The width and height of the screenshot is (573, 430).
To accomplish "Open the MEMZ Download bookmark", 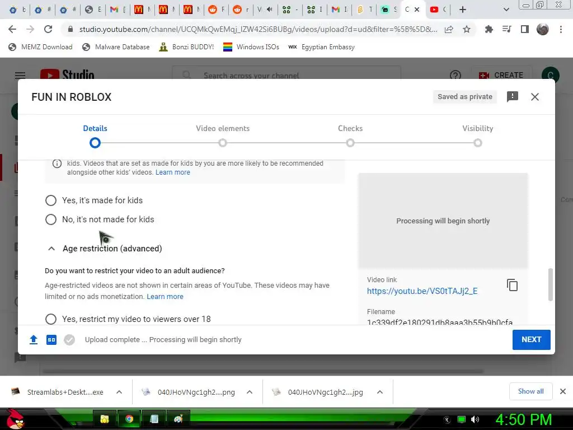I will (x=40, y=47).
